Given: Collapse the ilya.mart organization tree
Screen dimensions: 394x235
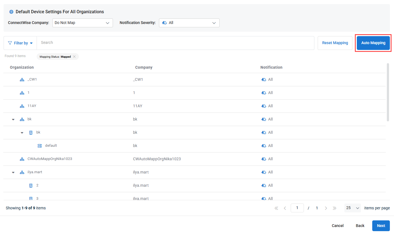Looking at the screenshot, I should point(13,172).
